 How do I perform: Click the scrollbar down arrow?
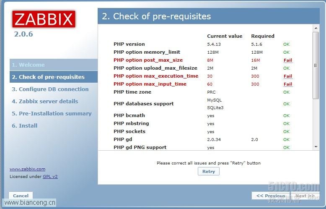pyautogui.click(x=316, y=147)
